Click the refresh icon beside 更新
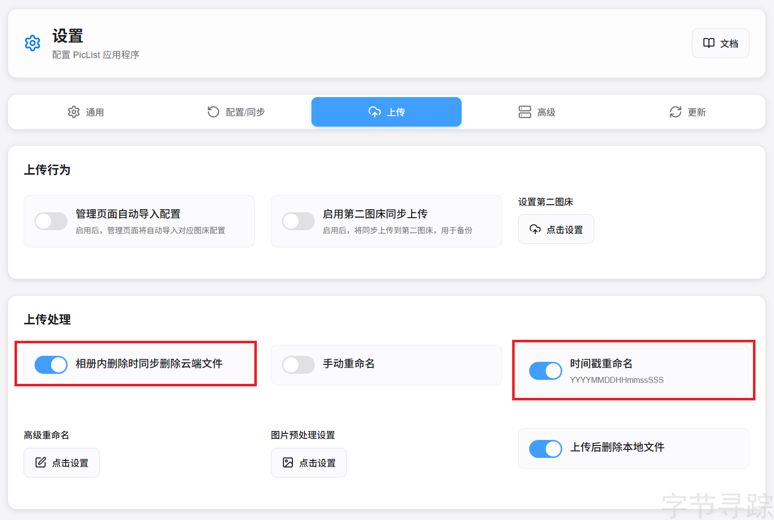 675,112
